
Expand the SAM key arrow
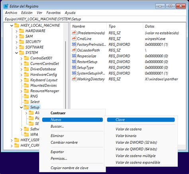click(16, 37)
